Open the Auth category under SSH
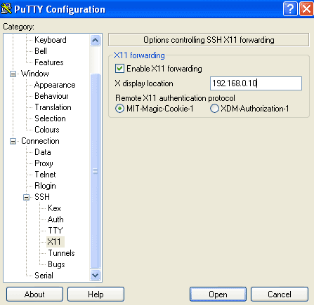Screen dimensions: 314x305 pyautogui.click(x=55, y=219)
